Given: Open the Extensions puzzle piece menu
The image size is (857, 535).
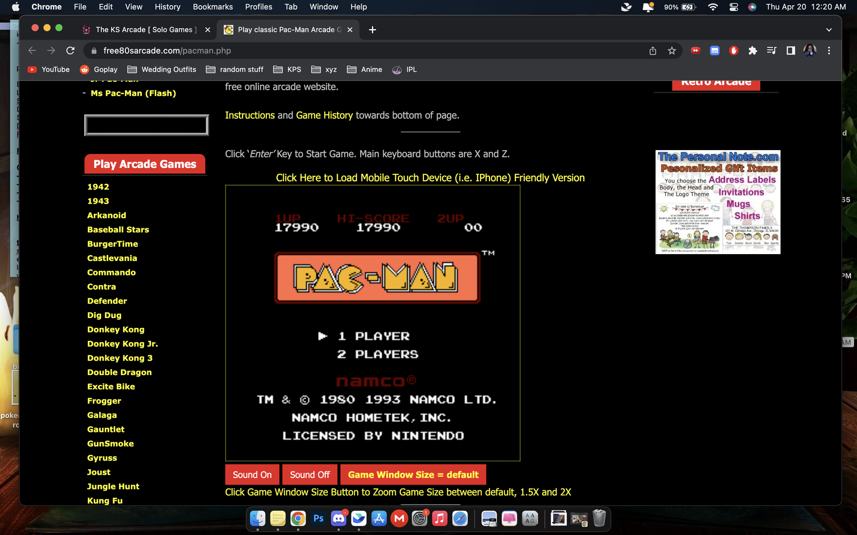Looking at the screenshot, I should 753,51.
